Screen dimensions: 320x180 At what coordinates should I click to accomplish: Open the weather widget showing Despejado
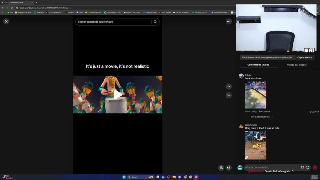(x=8, y=177)
